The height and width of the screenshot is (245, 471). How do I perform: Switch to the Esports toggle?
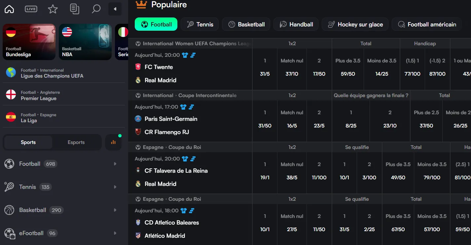76,142
